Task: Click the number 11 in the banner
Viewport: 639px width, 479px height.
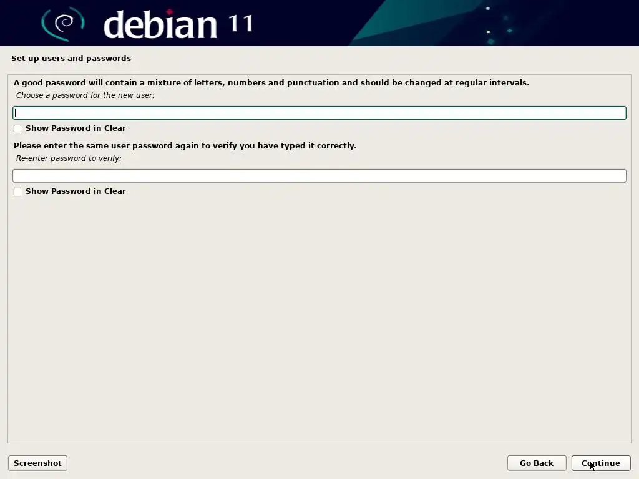Action: point(241,24)
